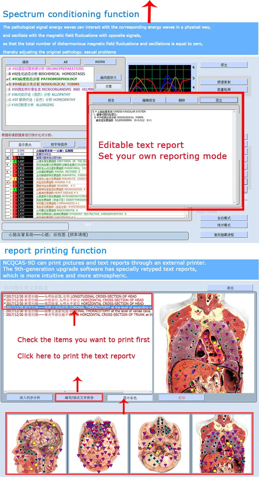
Task: Open the horizontal brain cross-section thumbnail
Action: click(98, 444)
